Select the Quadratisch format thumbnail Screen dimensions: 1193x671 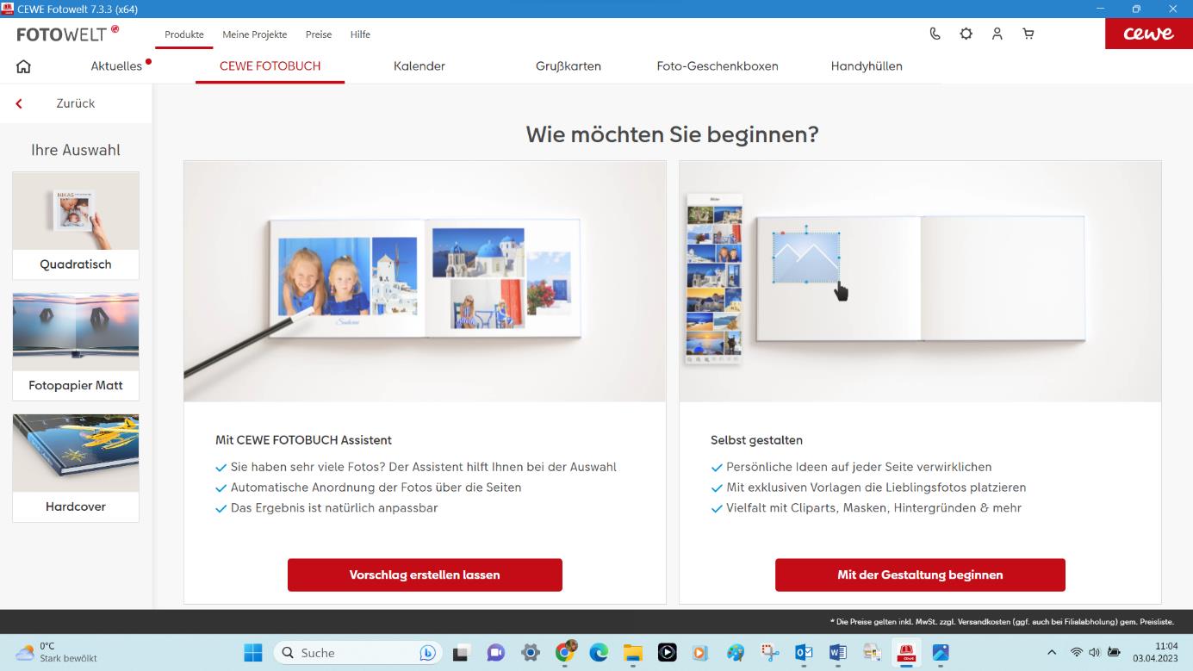click(x=76, y=226)
